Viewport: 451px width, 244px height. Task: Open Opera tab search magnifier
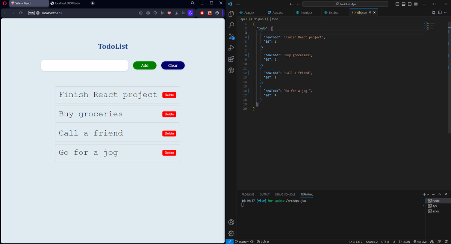click(x=193, y=3)
